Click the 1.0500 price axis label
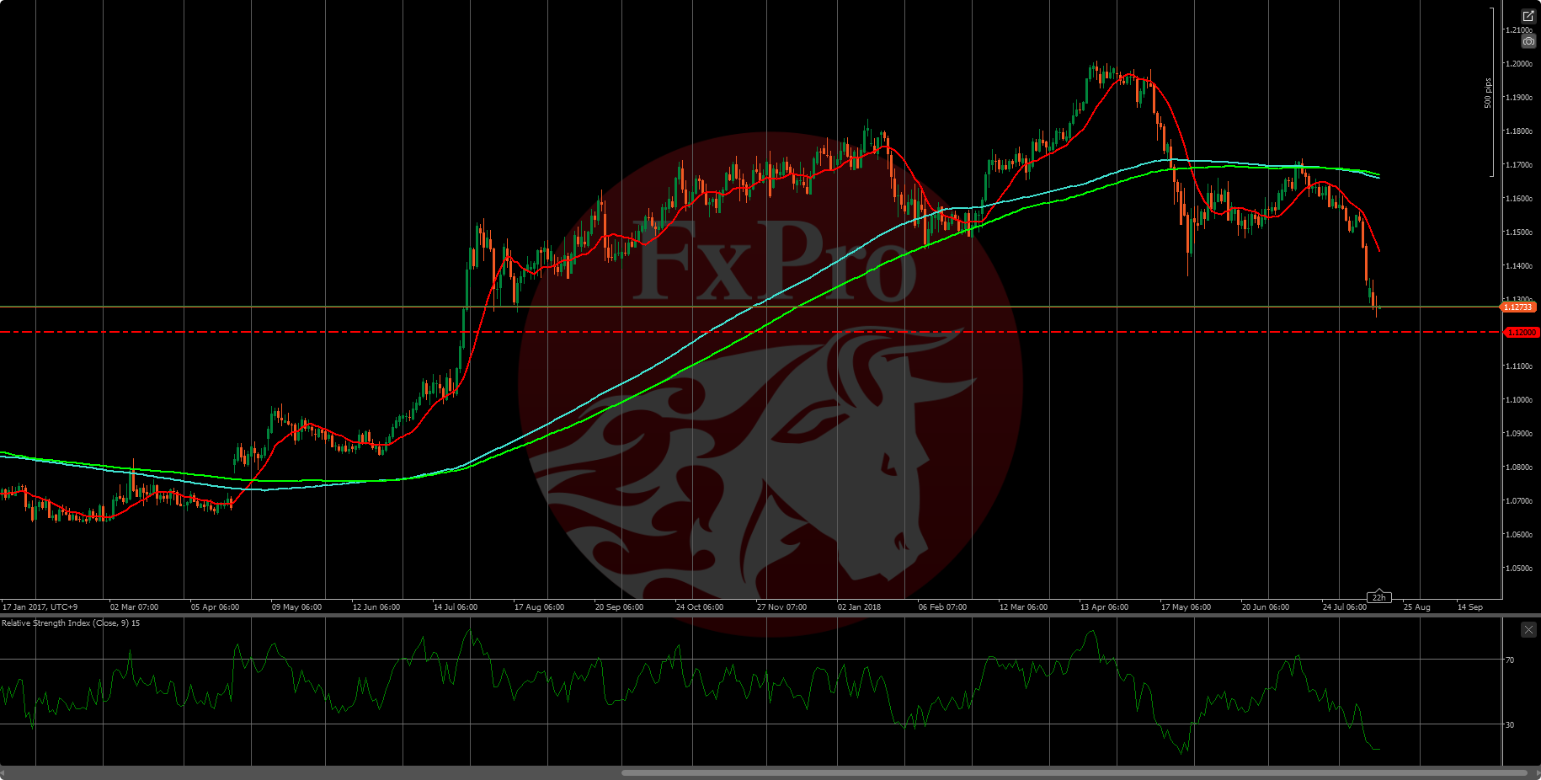 (x=1519, y=569)
